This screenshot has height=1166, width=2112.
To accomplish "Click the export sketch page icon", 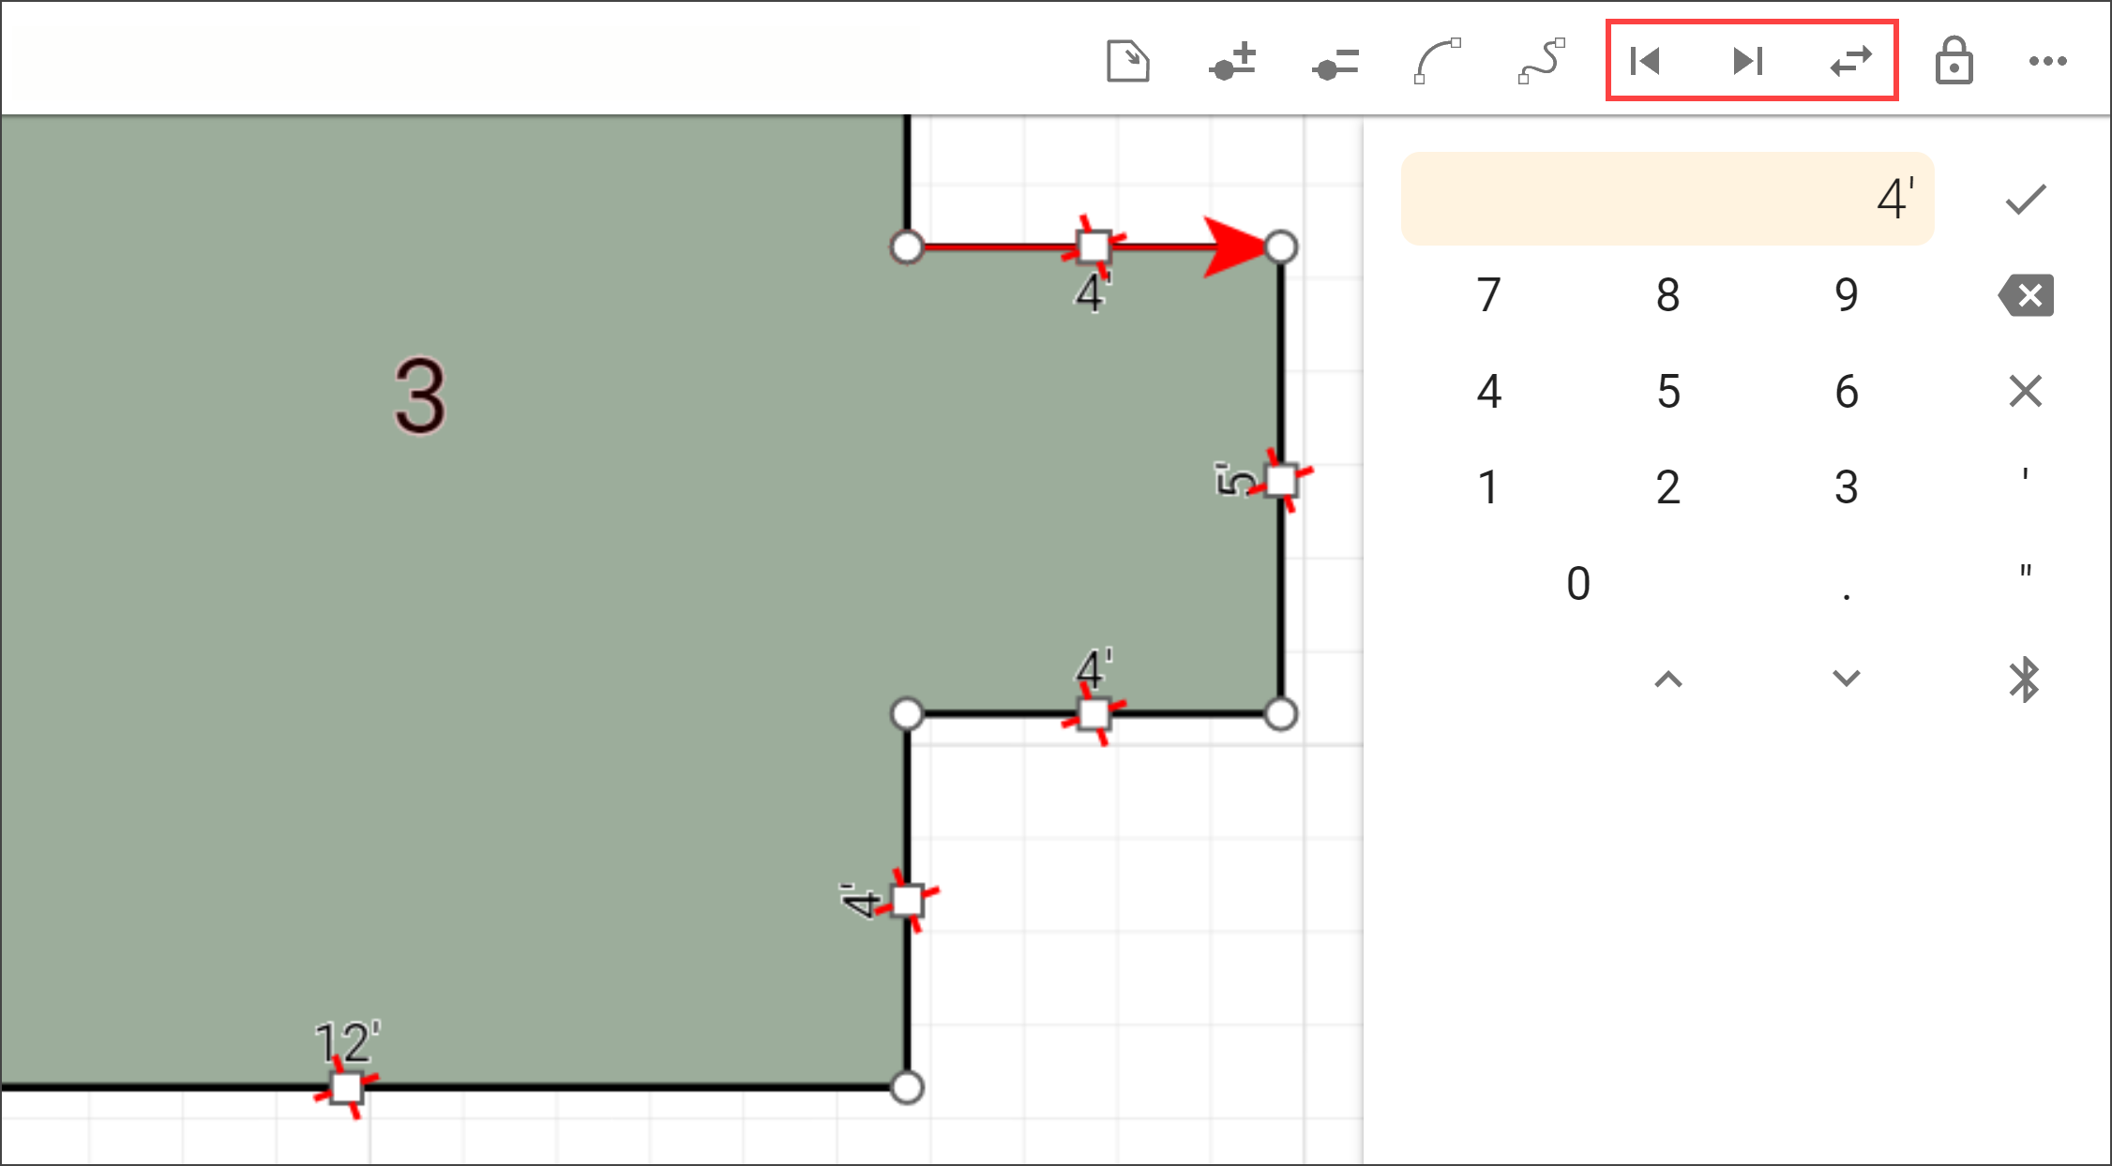I will pyautogui.click(x=1127, y=62).
